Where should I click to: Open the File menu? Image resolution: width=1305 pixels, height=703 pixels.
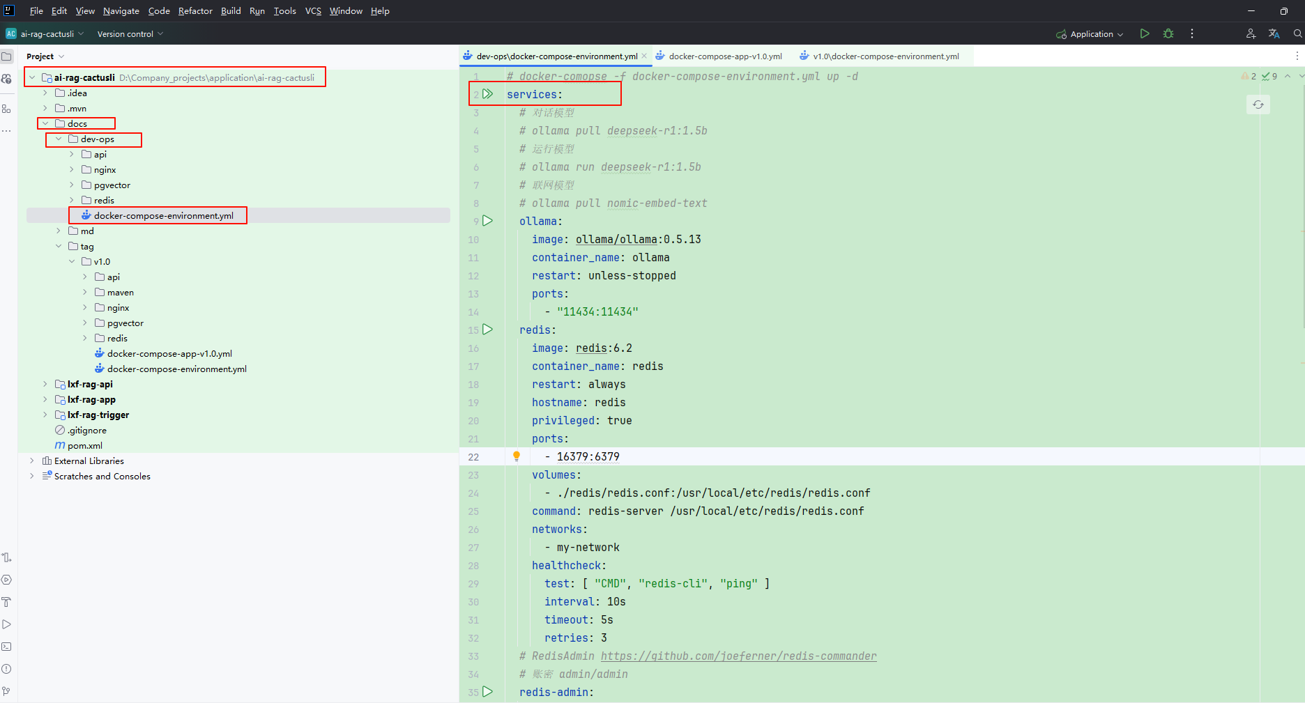click(36, 11)
